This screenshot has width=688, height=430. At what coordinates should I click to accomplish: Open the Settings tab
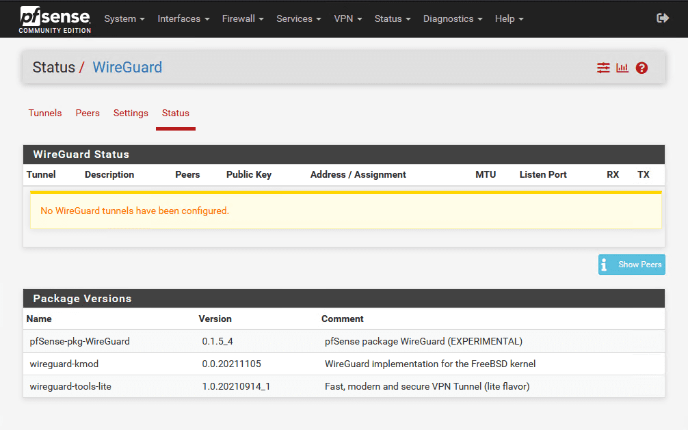(131, 113)
